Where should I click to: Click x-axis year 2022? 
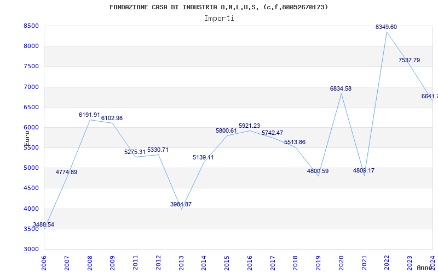pyautogui.click(x=387, y=263)
